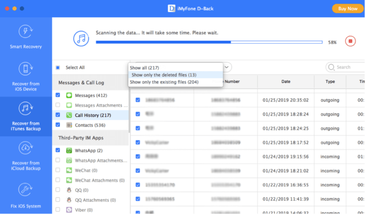The height and width of the screenshot is (214, 365).
Task: Click the iMyFone D-Back logo icon
Action: [x=171, y=9]
